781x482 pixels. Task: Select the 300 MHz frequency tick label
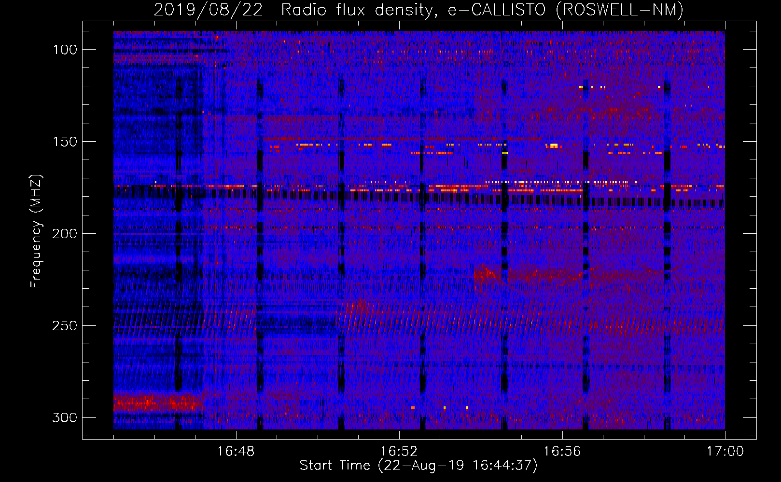(x=65, y=418)
